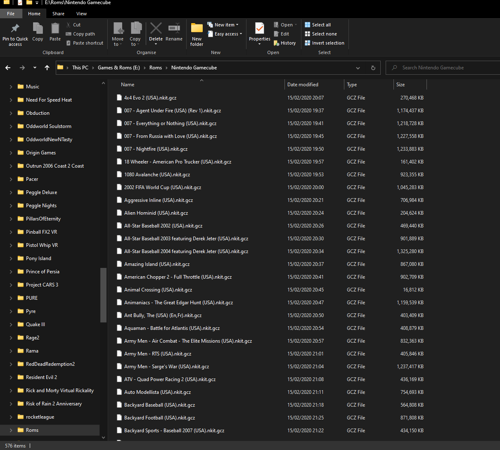Click the Rename icon
This screenshot has height=450, width=500.
coord(174,28)
